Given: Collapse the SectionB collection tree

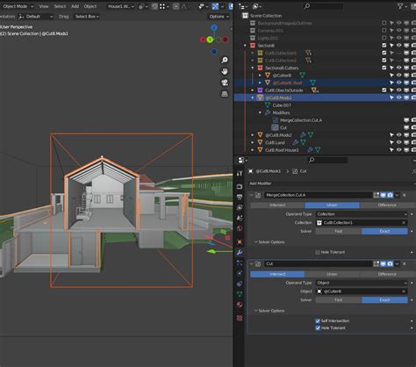Looking at the screenshot, I should click(x=245, y=46).
